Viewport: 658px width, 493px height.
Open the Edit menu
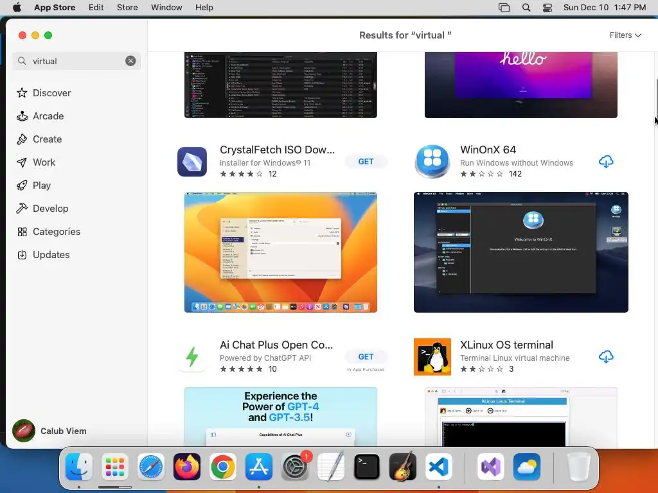(x=96, y=8)
